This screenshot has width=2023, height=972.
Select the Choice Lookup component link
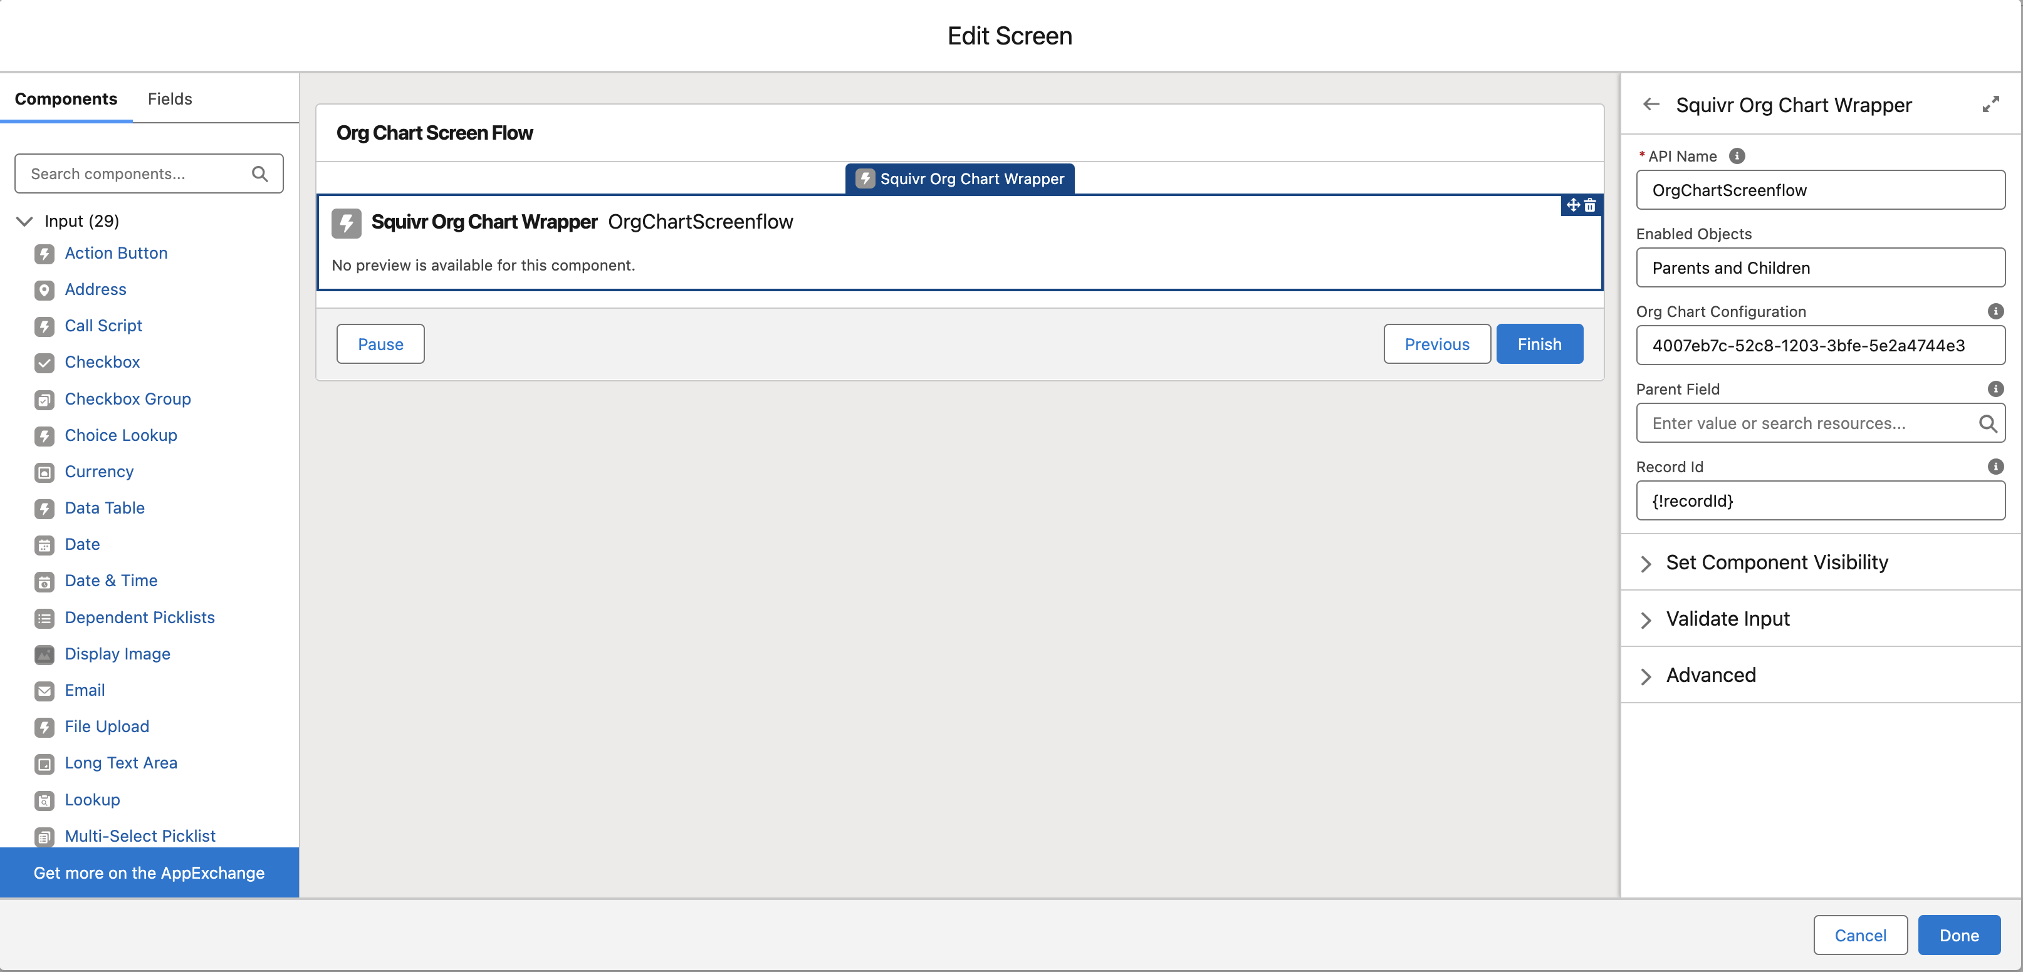coord(121,435)
